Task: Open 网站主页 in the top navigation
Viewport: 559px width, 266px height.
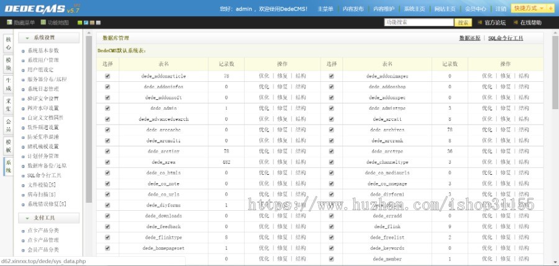Action: (x=445, y=9)
